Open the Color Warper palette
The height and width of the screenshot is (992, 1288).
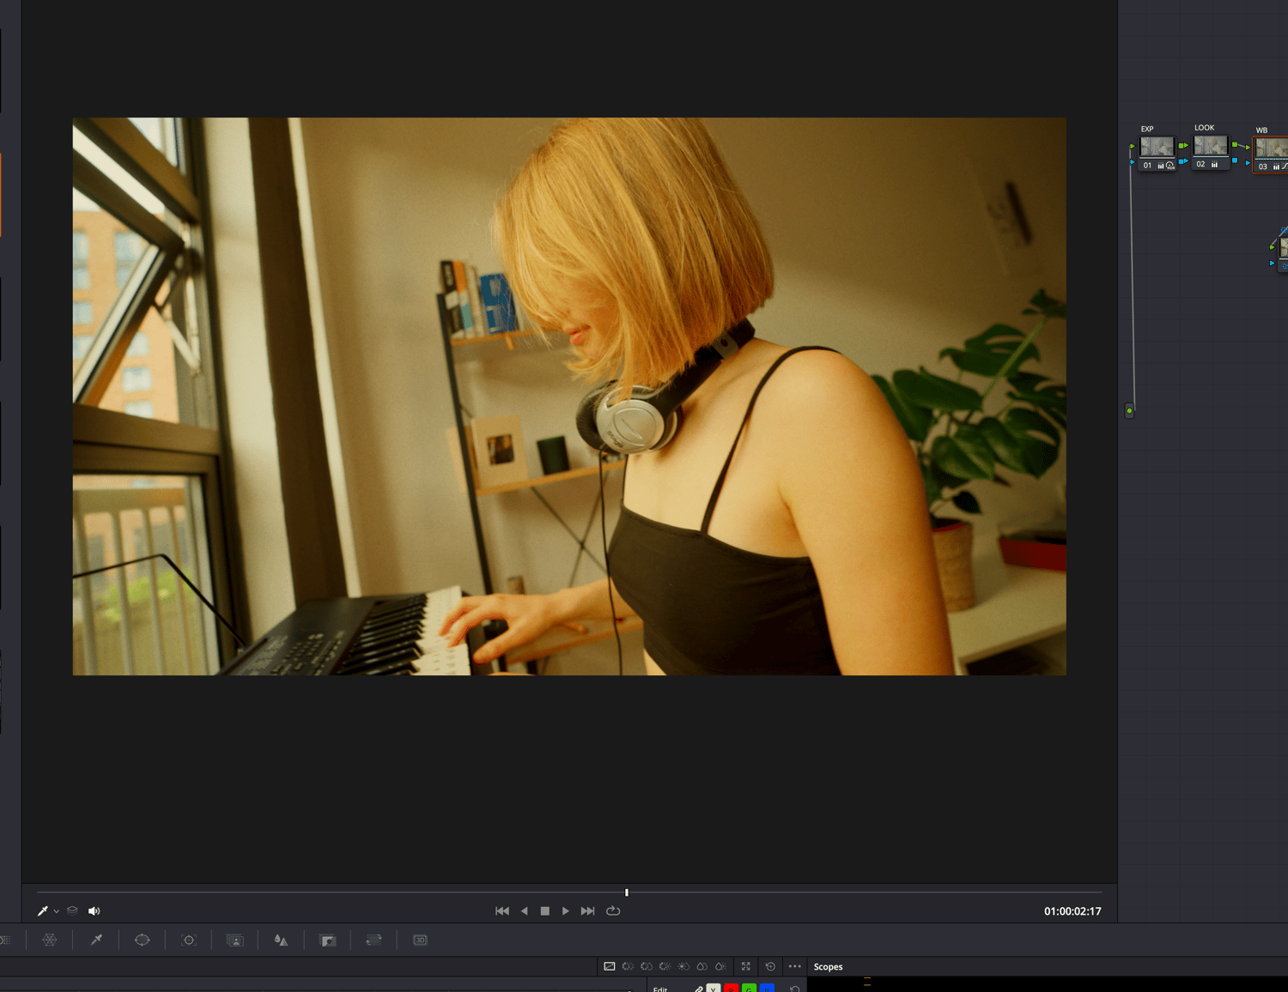[50, 940]
